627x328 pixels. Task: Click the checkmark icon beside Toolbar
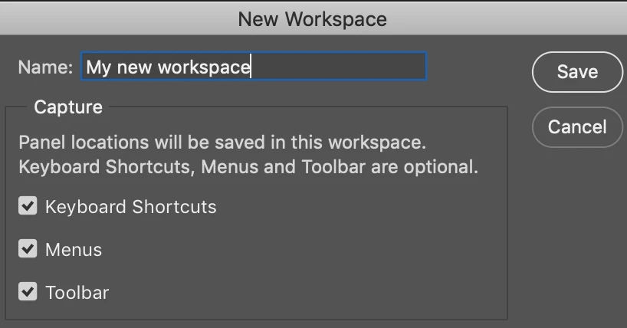28,292
